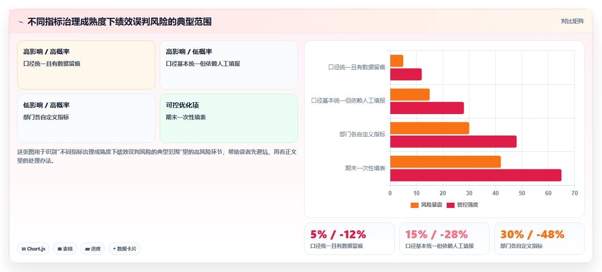The height and width of the screenshot is (272, 602).
Task: Click the orange bar for 口径基本统一但依赖人工填报
Action: [x=410, y=94]
